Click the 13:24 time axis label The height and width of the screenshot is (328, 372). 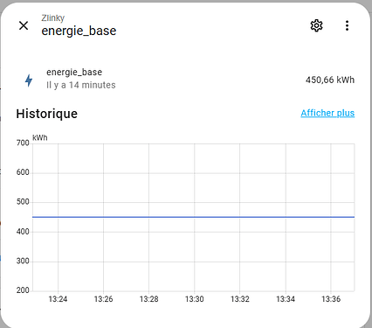58,299
